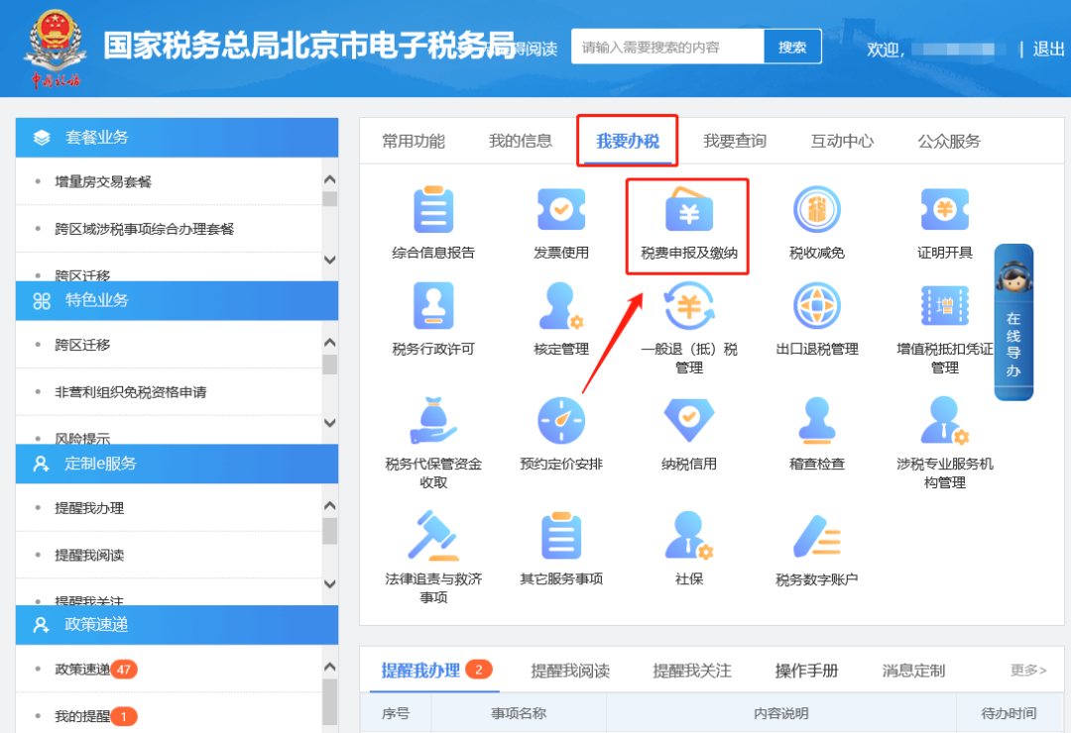
Task: Click up arrow in 政策速递 list
Action: (x=330, y=667)
